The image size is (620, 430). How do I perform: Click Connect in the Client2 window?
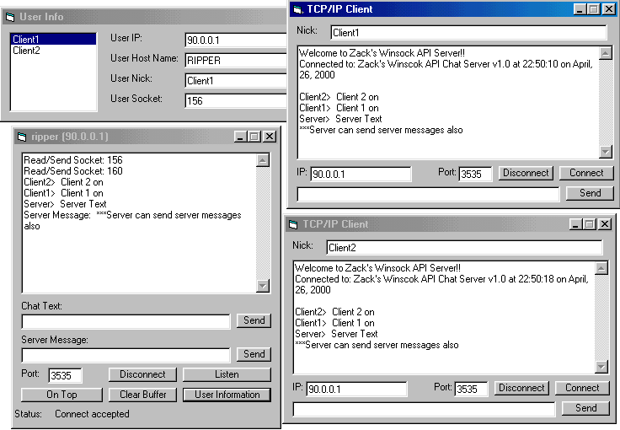tap(582, 388)
